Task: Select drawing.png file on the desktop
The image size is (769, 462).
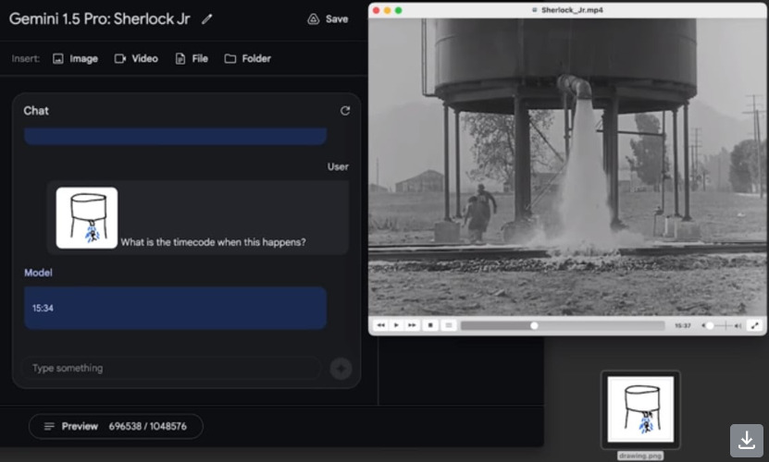Action: click(640, 409)
